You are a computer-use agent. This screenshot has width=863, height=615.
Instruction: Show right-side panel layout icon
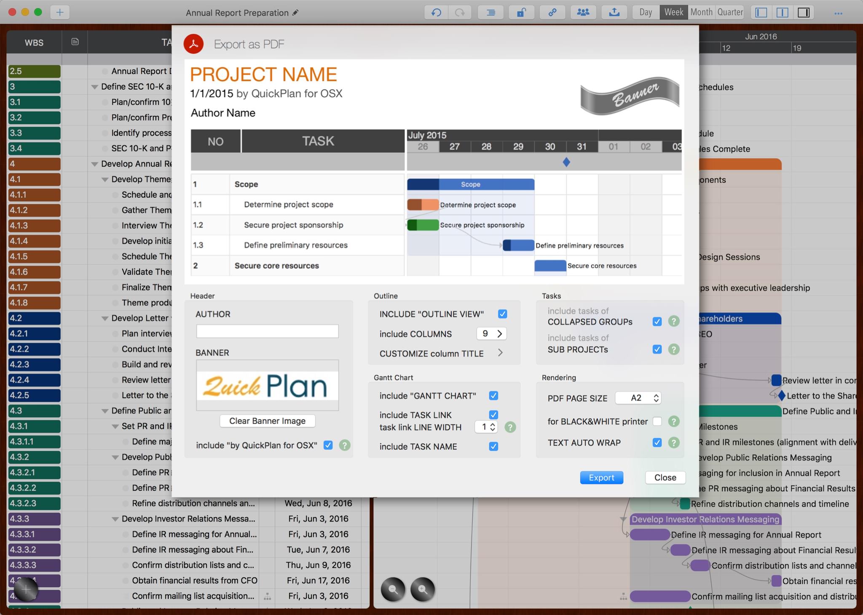coord(804,12)
